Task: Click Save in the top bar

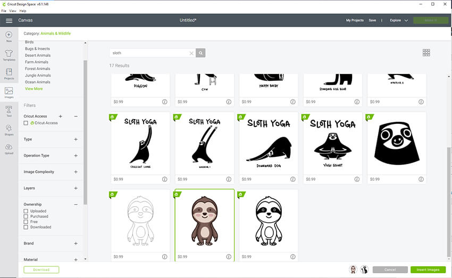Action: point(372,20)
